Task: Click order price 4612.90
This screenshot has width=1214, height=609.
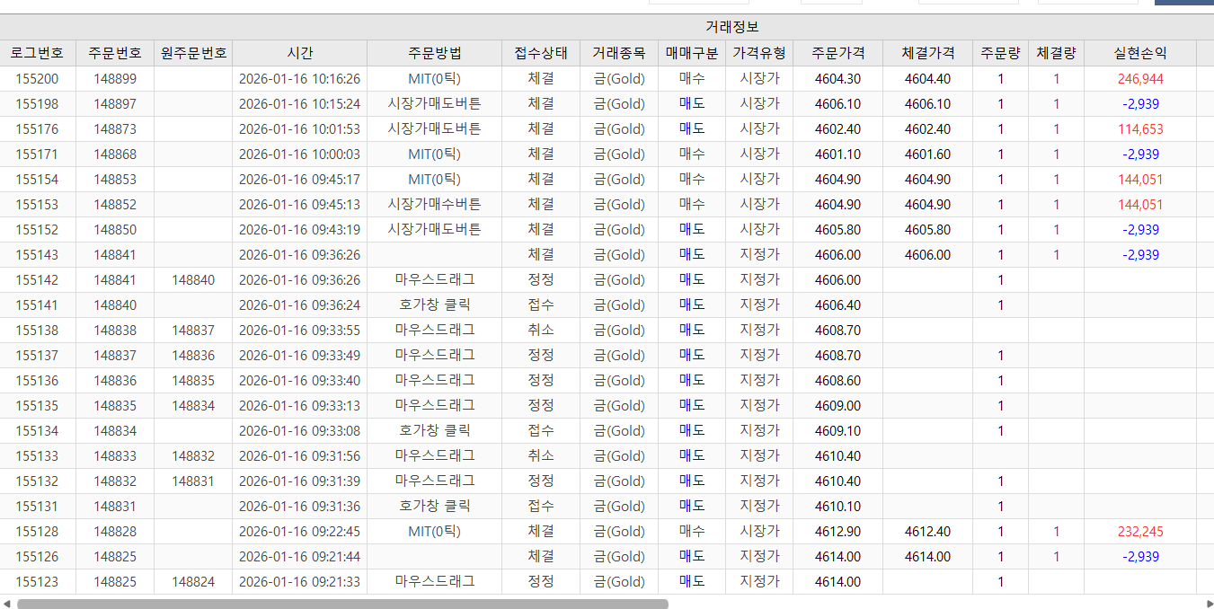Action: 837,532
